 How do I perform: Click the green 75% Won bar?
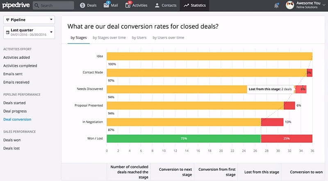tap(184, 139)
